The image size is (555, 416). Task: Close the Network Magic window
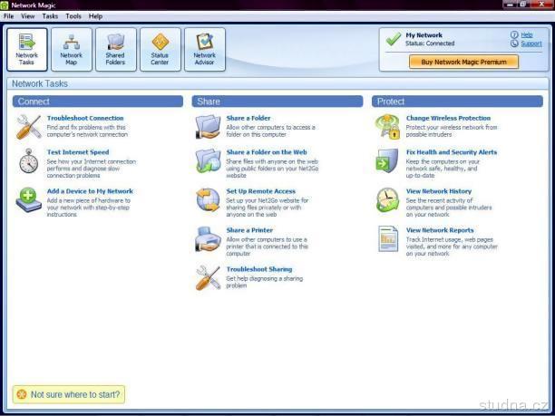[542, 5]
